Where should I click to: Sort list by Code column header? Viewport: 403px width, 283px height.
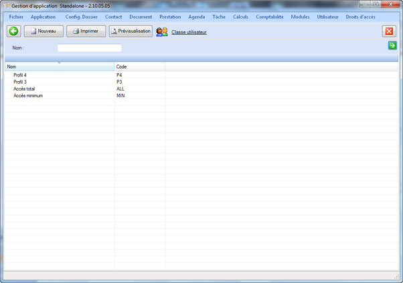(x=139, y=67)
